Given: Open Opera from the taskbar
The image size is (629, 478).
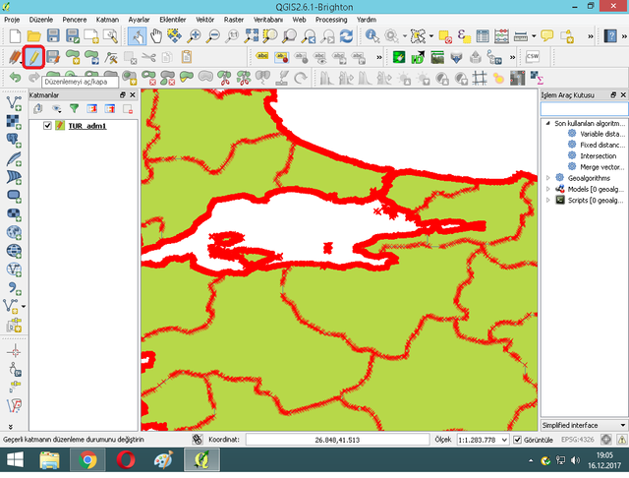Looking at the screenshot, I should coord(126,460).
